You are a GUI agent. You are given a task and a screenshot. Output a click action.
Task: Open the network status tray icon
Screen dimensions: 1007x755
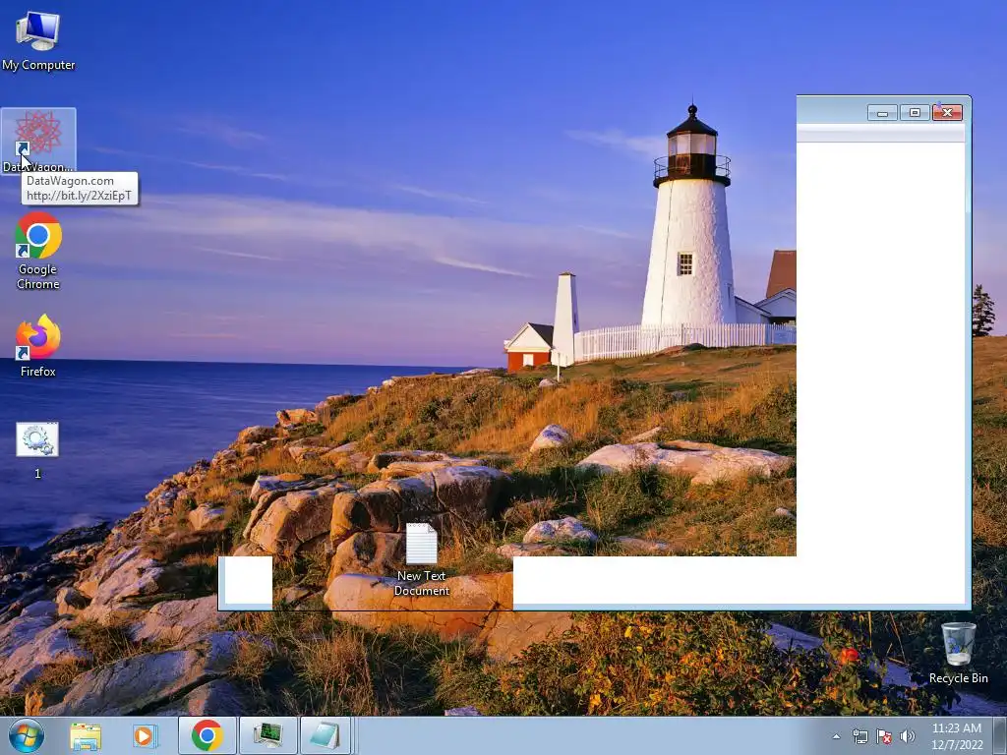coord(859,736)
